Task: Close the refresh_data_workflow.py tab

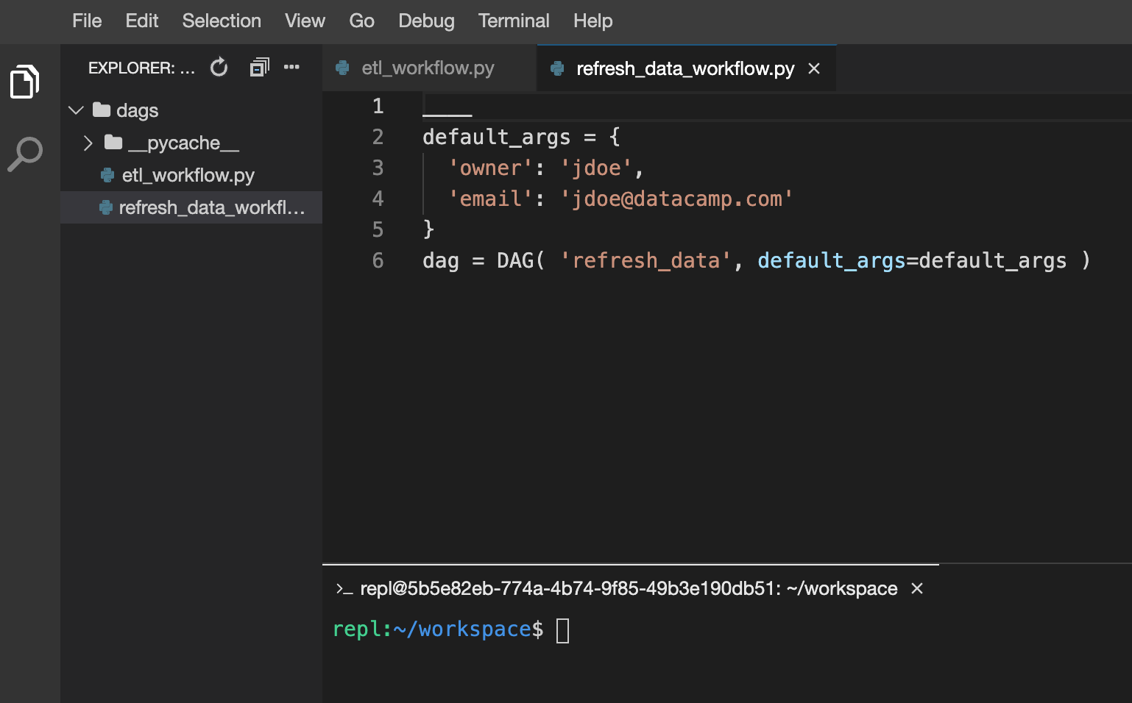Action: [x=814, y=68]
